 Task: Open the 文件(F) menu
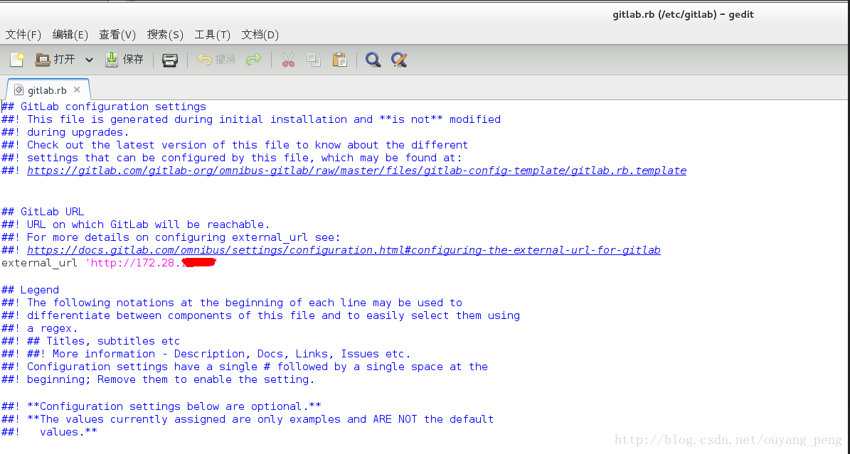coord(23,35)
